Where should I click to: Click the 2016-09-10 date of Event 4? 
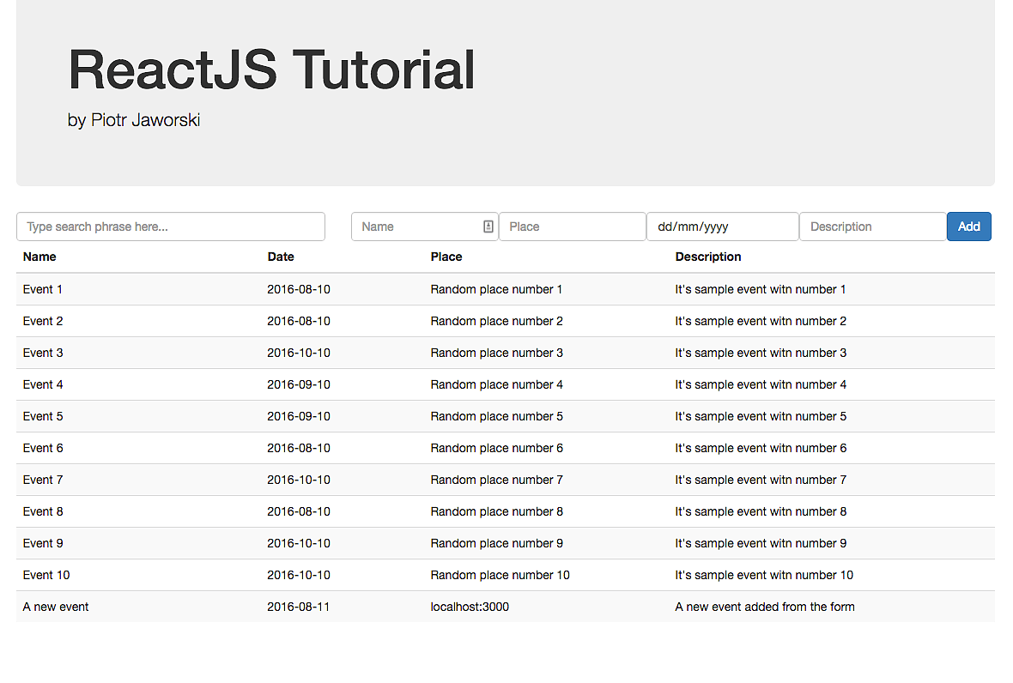coord(299,384)
